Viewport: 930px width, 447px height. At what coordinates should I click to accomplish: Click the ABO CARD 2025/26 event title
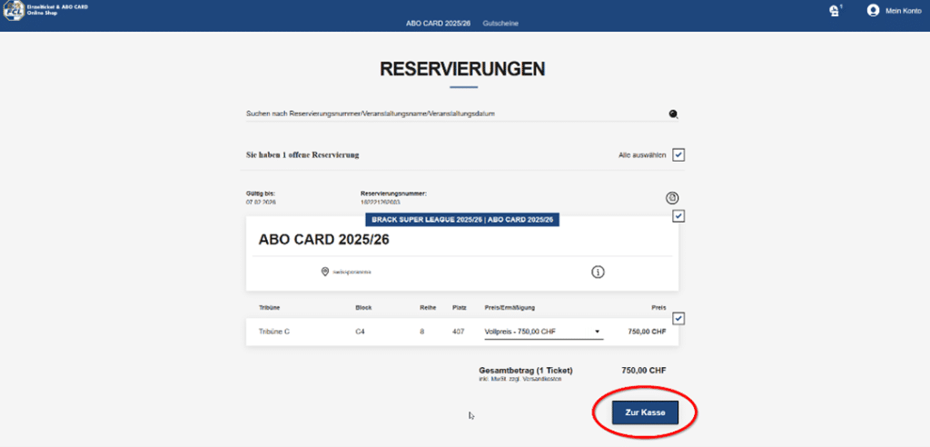coord(323,241)
